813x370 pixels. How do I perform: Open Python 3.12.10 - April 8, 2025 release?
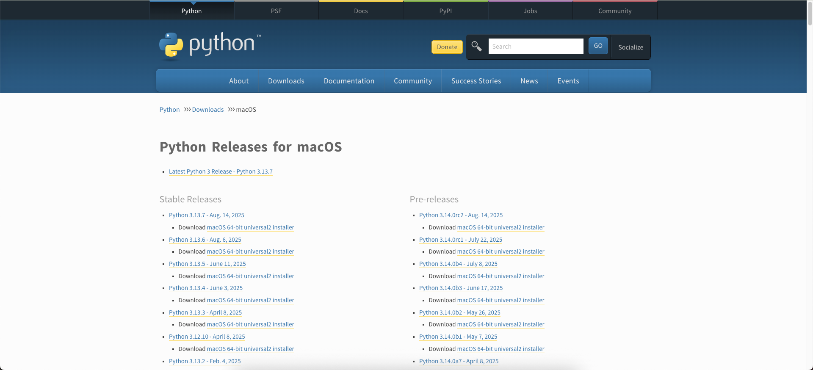tap(207, 337)
